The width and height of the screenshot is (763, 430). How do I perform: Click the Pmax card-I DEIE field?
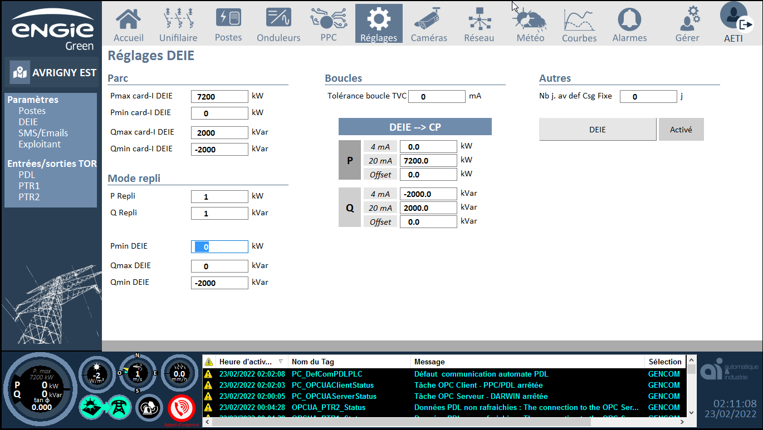point(219,96)
